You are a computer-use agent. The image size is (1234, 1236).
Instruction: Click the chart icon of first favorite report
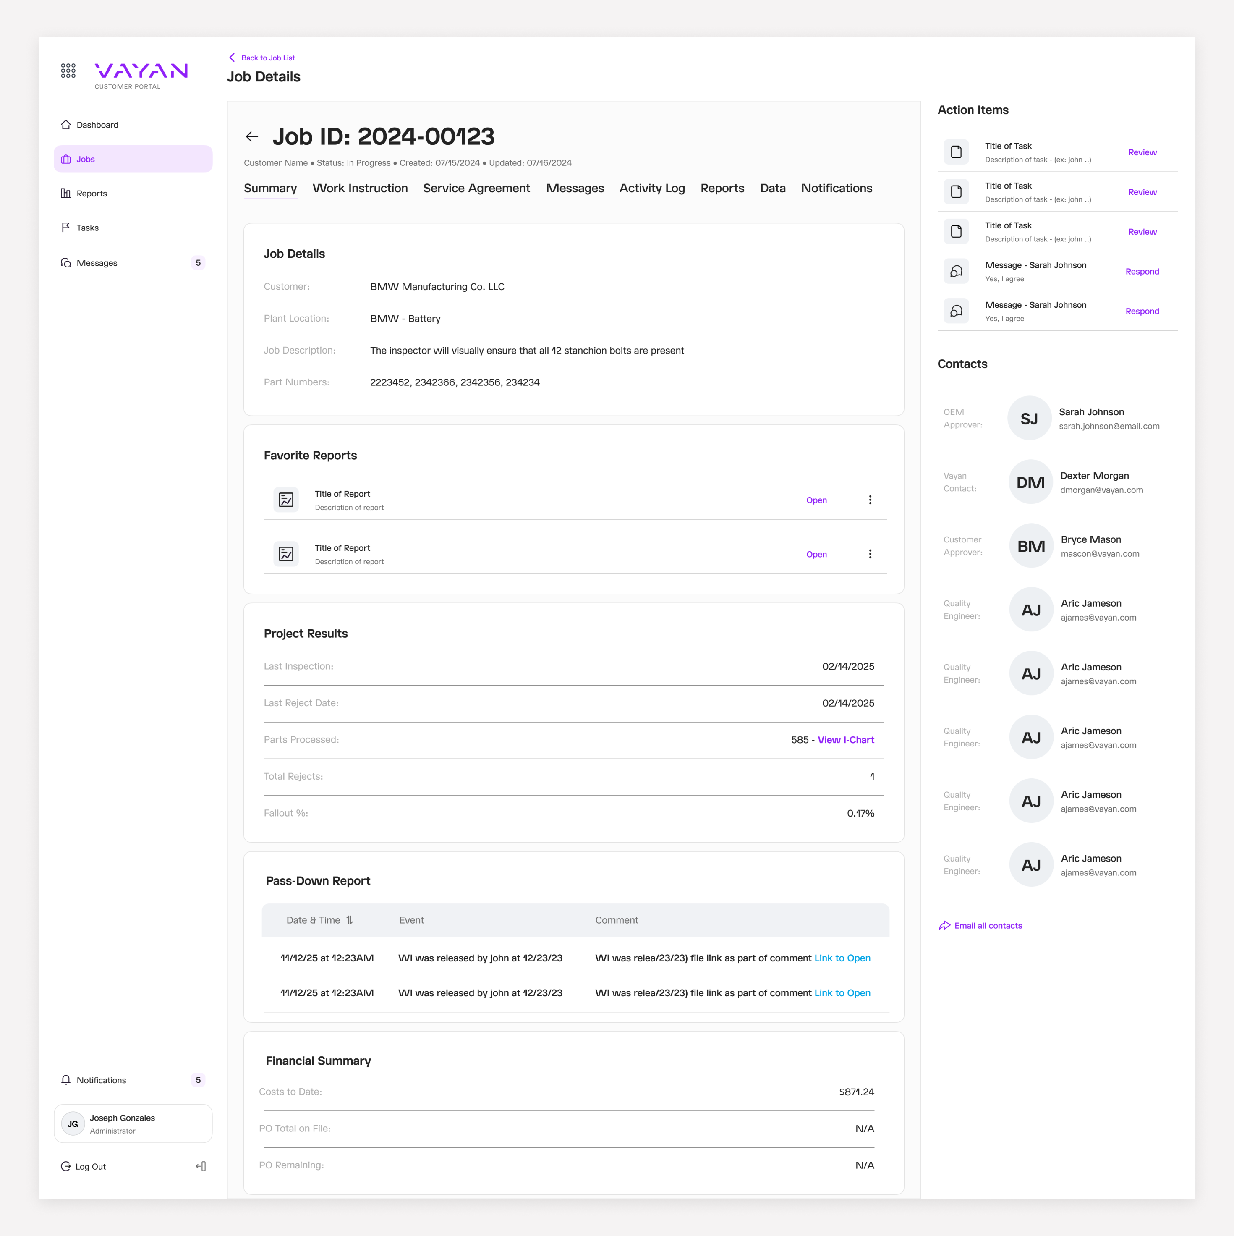[286, 500]
